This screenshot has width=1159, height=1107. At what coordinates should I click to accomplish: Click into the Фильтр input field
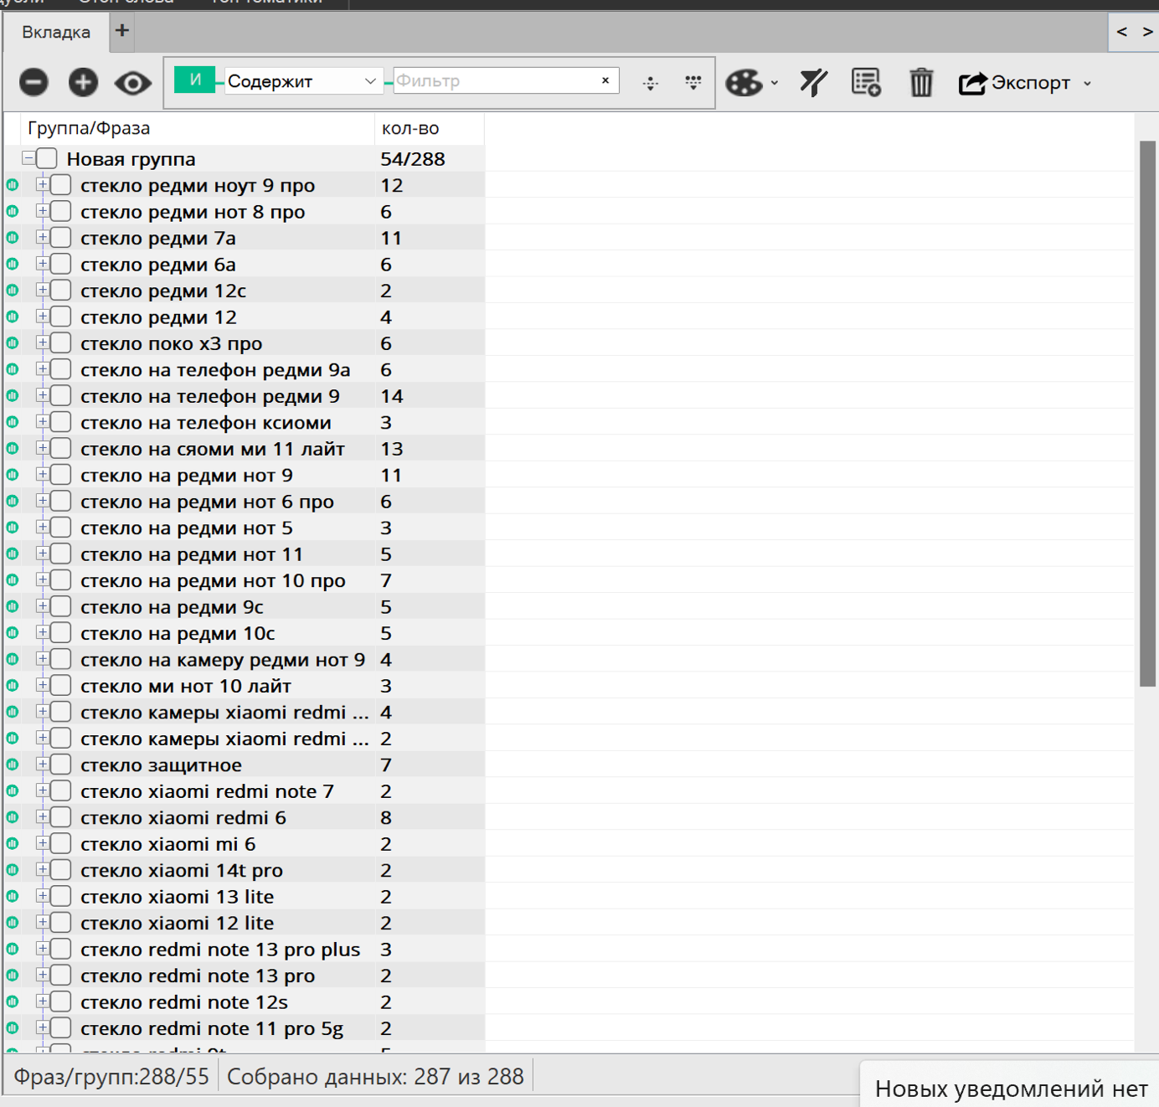(x=495, y=80)
